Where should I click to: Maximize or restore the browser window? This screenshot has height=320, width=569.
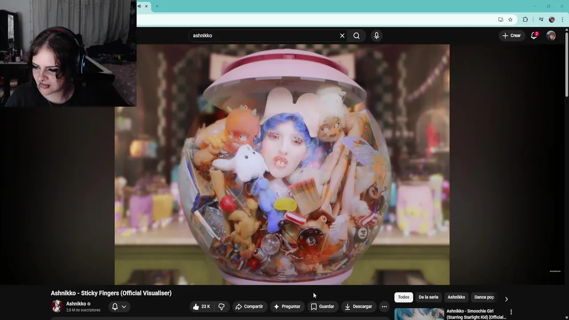pyautogui.click(x=548, y=6)
